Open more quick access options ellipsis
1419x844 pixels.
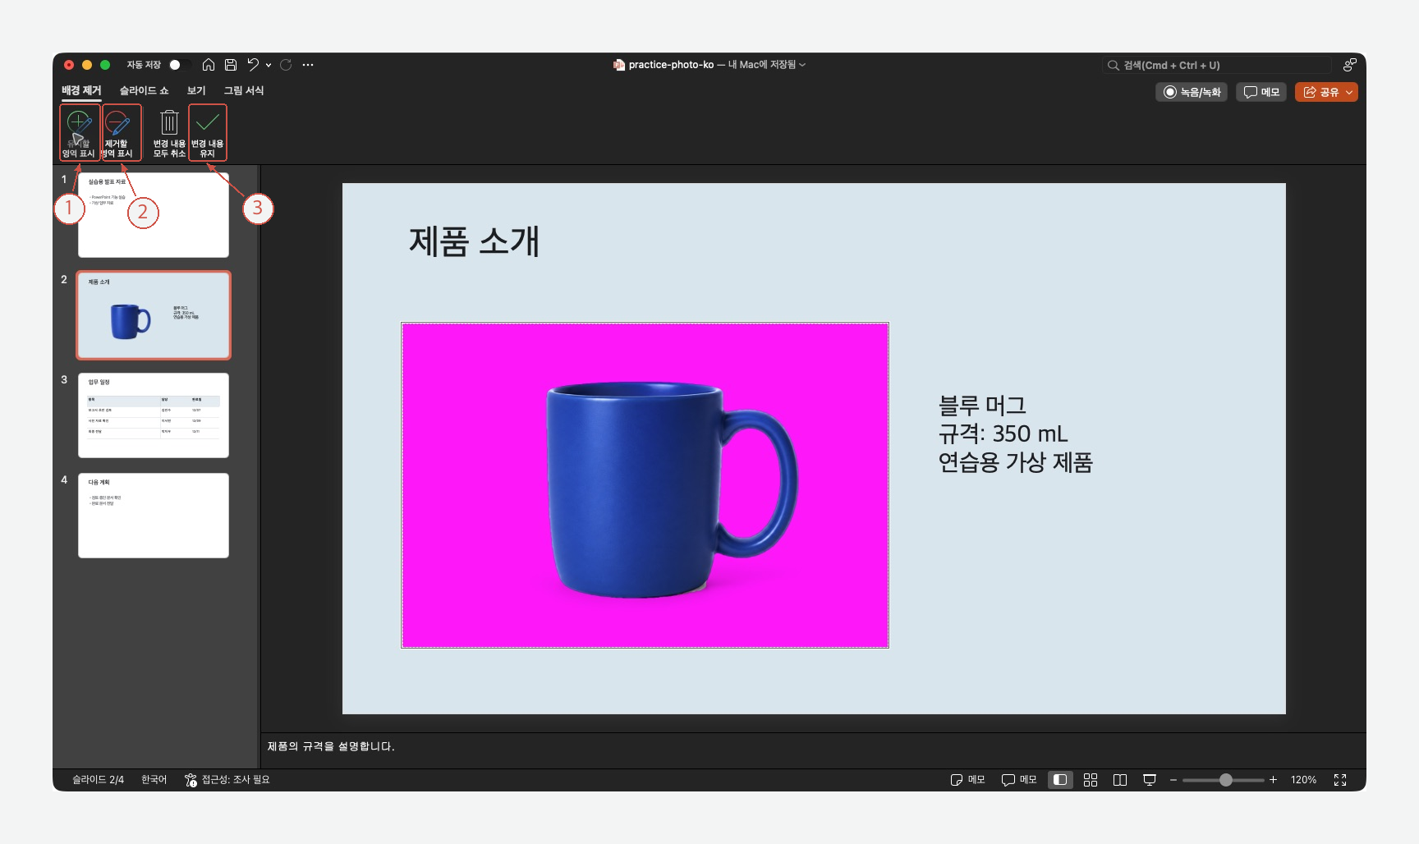pyautogui.click(x=308, y=65)
